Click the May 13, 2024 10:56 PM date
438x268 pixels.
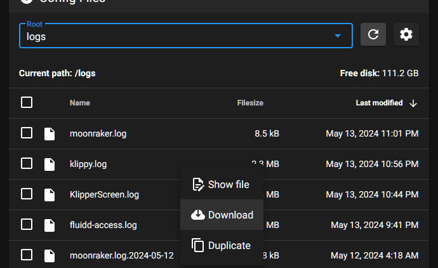(x=372, y=164)
